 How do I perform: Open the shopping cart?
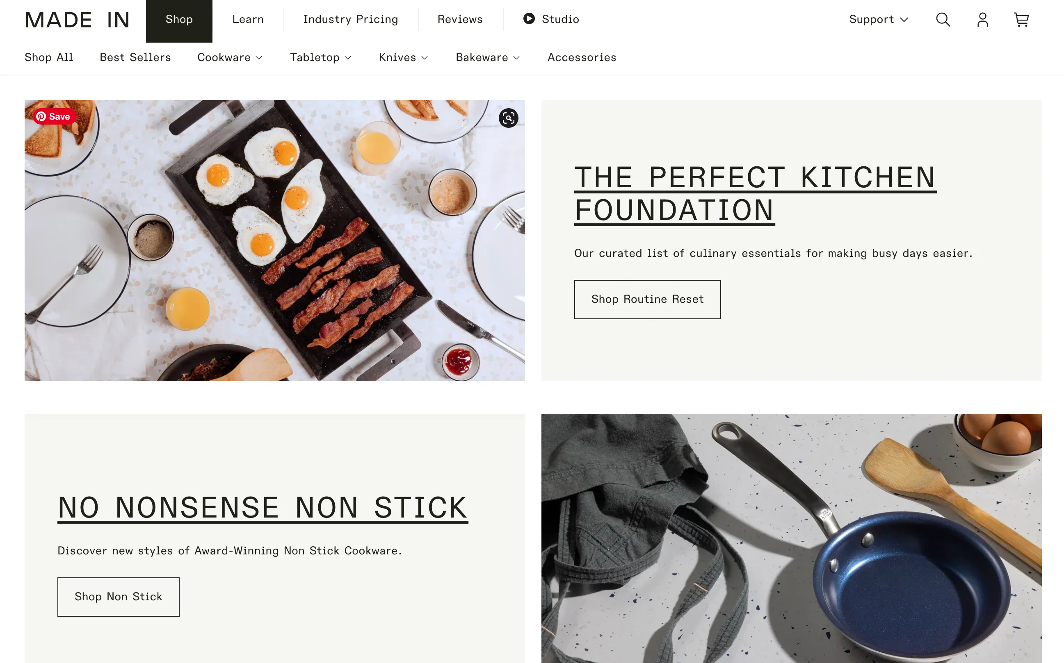pyautogui.click(x=1021, y=19)
